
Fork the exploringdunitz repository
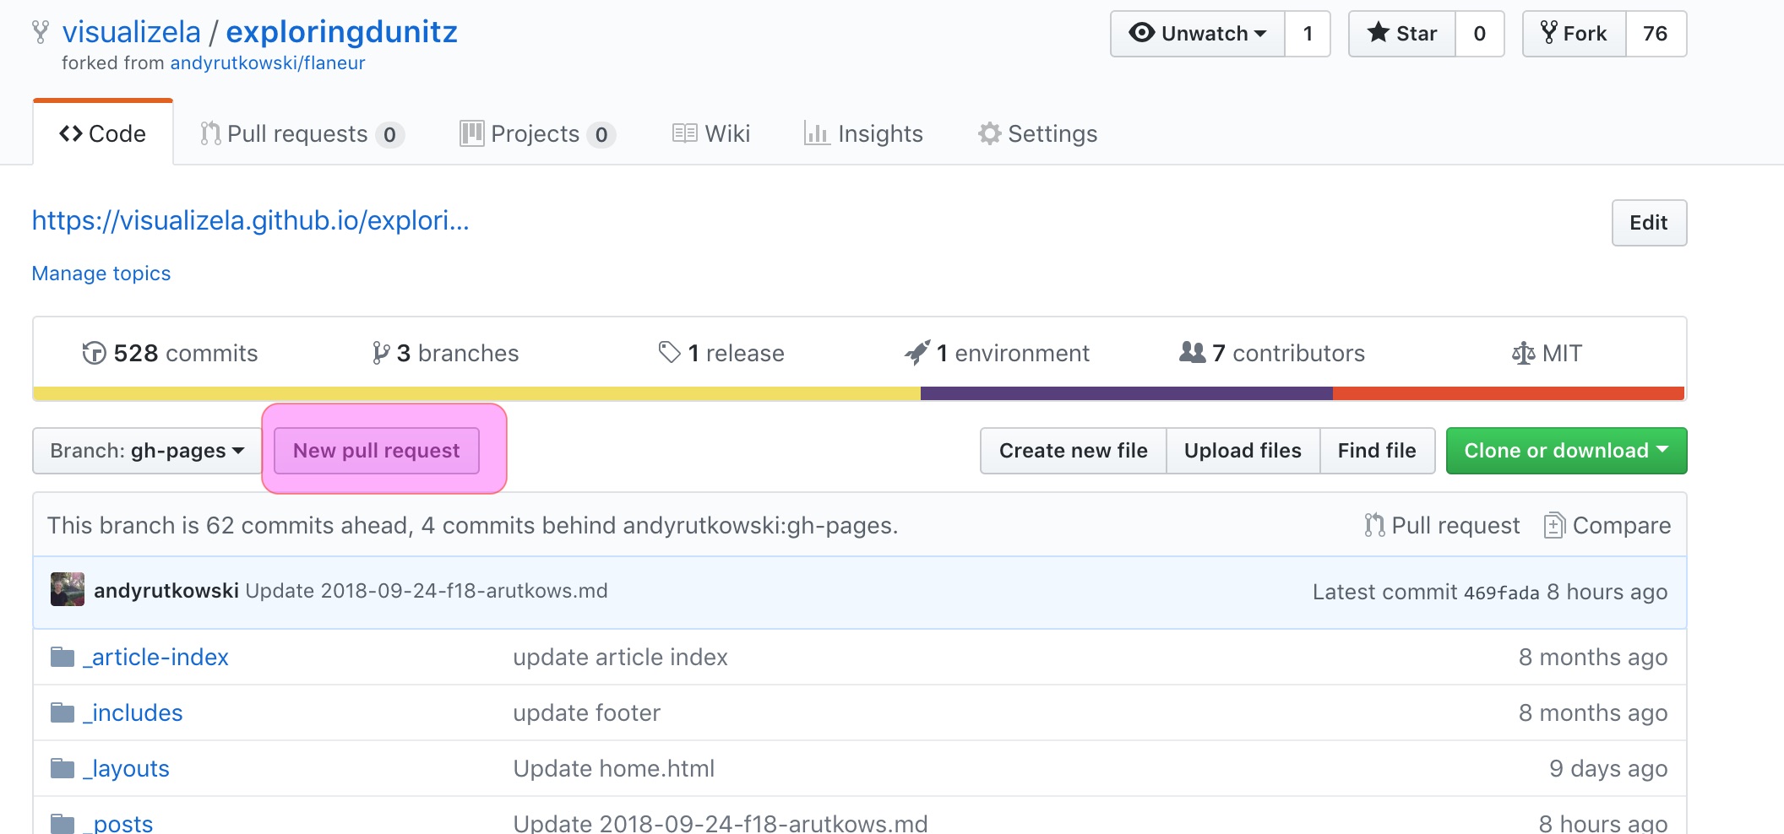1575,34
